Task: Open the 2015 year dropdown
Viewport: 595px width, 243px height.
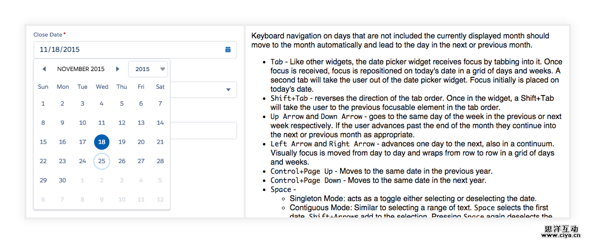Action: [x=148, y=69]
